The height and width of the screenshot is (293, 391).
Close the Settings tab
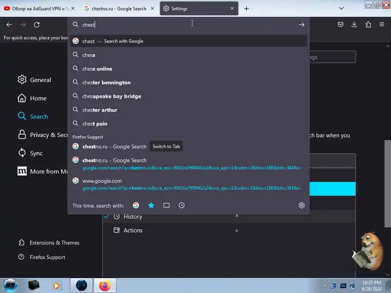[232, 8]
